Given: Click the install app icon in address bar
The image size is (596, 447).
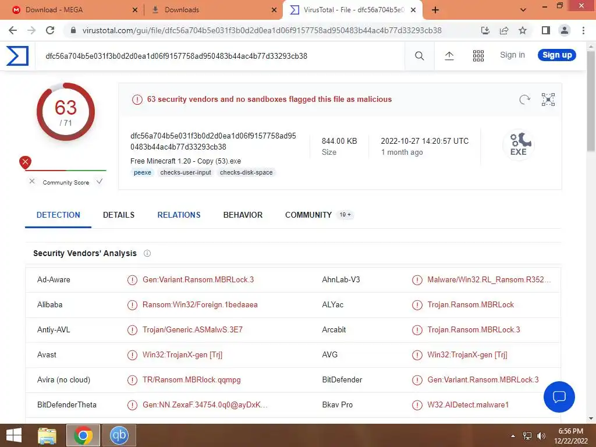Looking at the screenshot, I should click(485, 30).
